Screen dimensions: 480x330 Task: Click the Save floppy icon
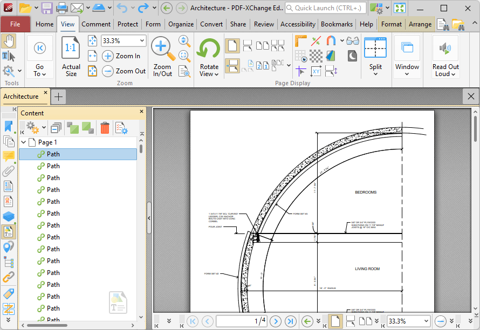47,8
